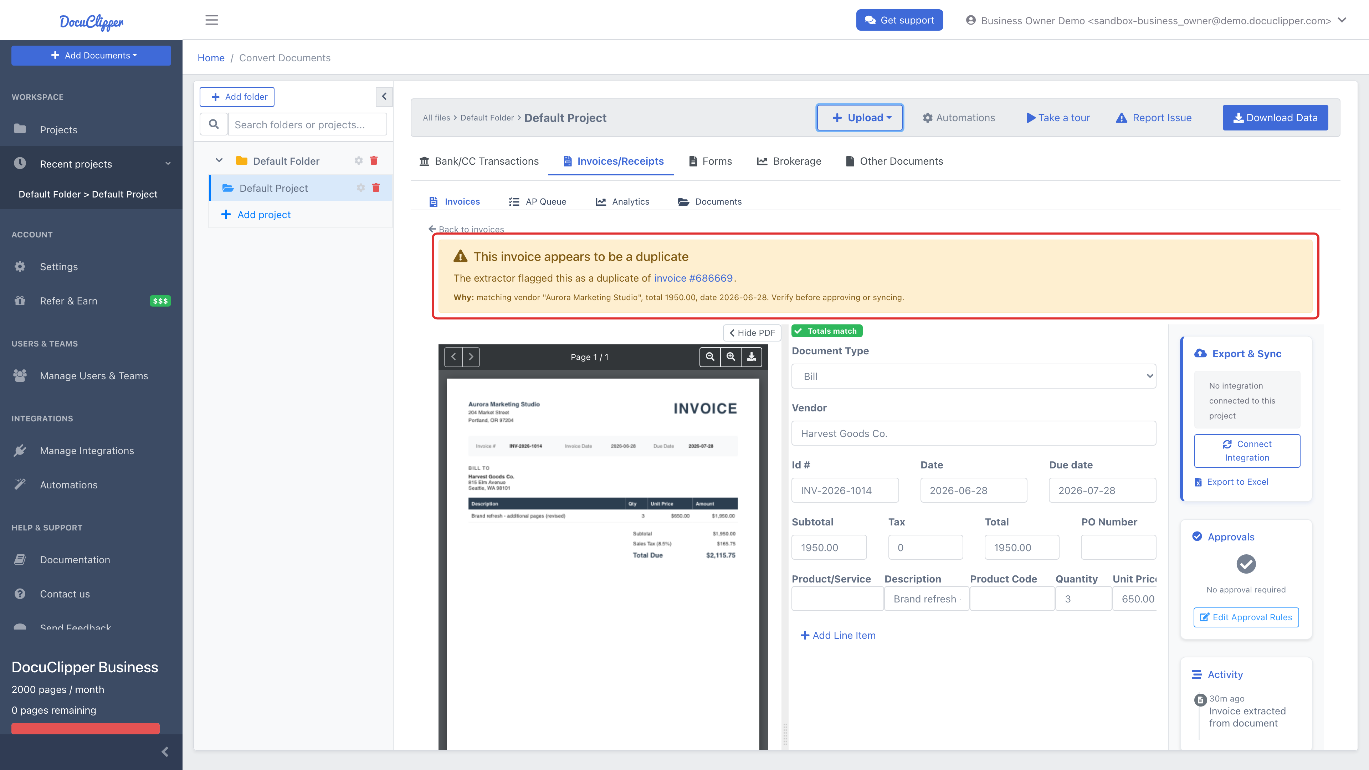Toggle the hamburger menu icon
Viewport: 1369px width, 770px height.
[211, 20]
